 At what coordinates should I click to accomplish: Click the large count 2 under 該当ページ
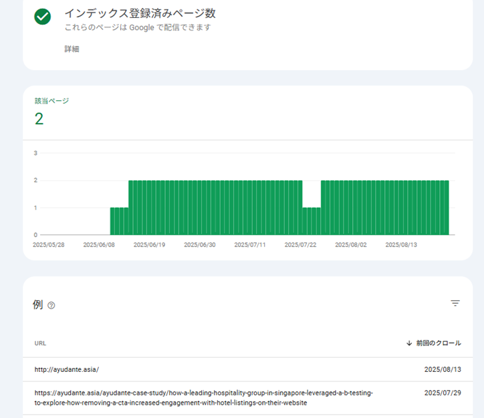pyautogui.click(x=39, y=120)
